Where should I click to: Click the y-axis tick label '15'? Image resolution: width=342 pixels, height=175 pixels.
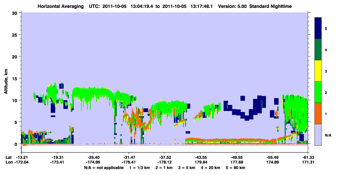pyautogui.click(x=15, y=78)
